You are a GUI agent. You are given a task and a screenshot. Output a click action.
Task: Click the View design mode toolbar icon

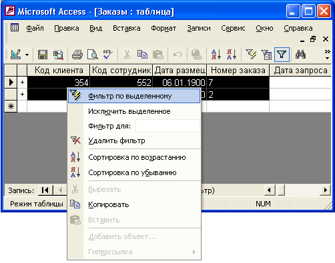[16, 55]
